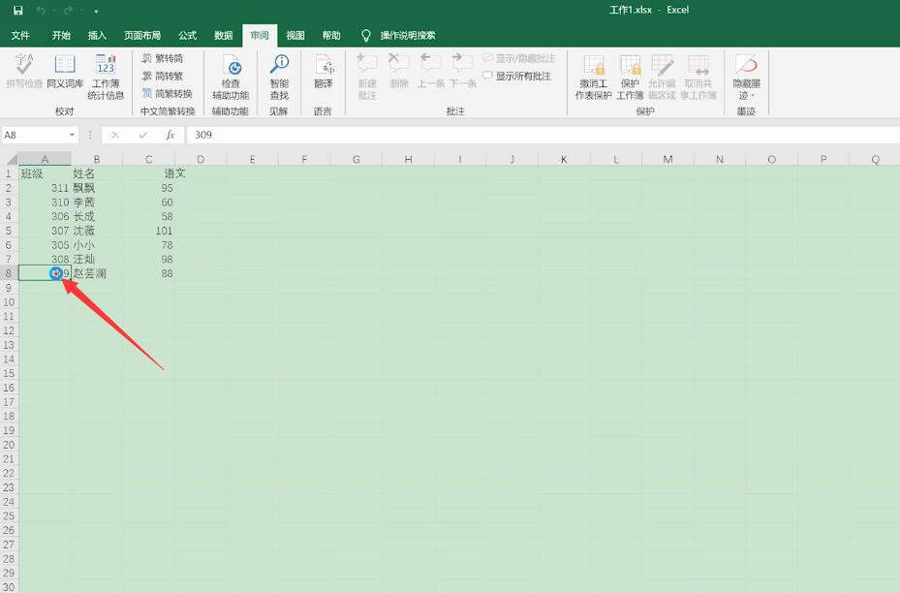Switch to the 开始 home tab
900x593 pixels.
(61, 36)
